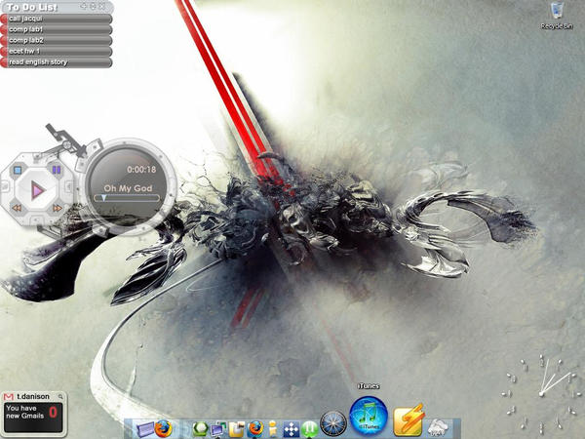Viewport: 585px width, 439px height.
Task: Go back to the previous track
Action: pyautogui.click(x=17, y=208)
